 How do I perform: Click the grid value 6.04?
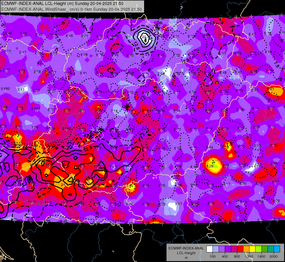146,186
